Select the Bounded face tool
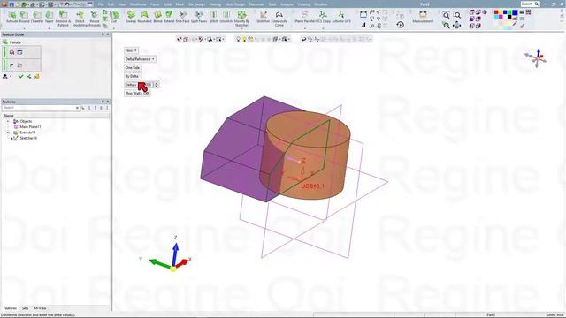566x318 pixels. [x=144, y=17]
